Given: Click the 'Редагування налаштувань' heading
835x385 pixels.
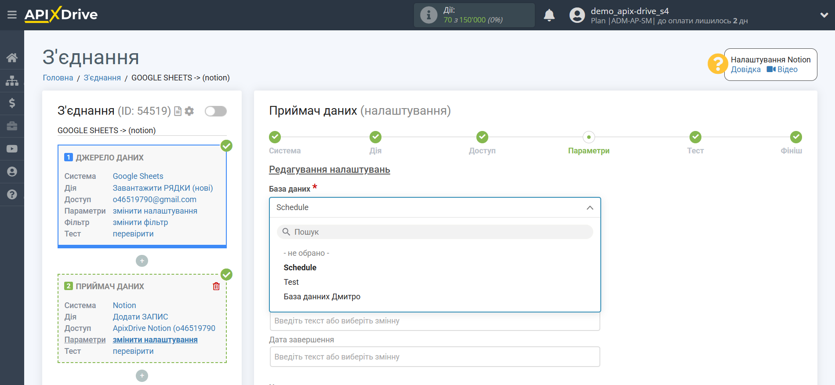Looking at the screenshot, I should 330,170.
